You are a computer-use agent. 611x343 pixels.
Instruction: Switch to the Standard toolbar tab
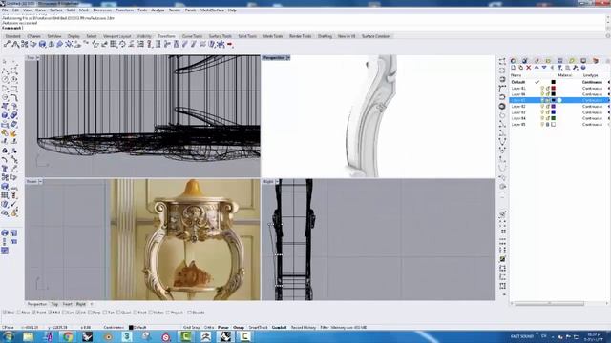pyautogui.click(x=12, y=36)
